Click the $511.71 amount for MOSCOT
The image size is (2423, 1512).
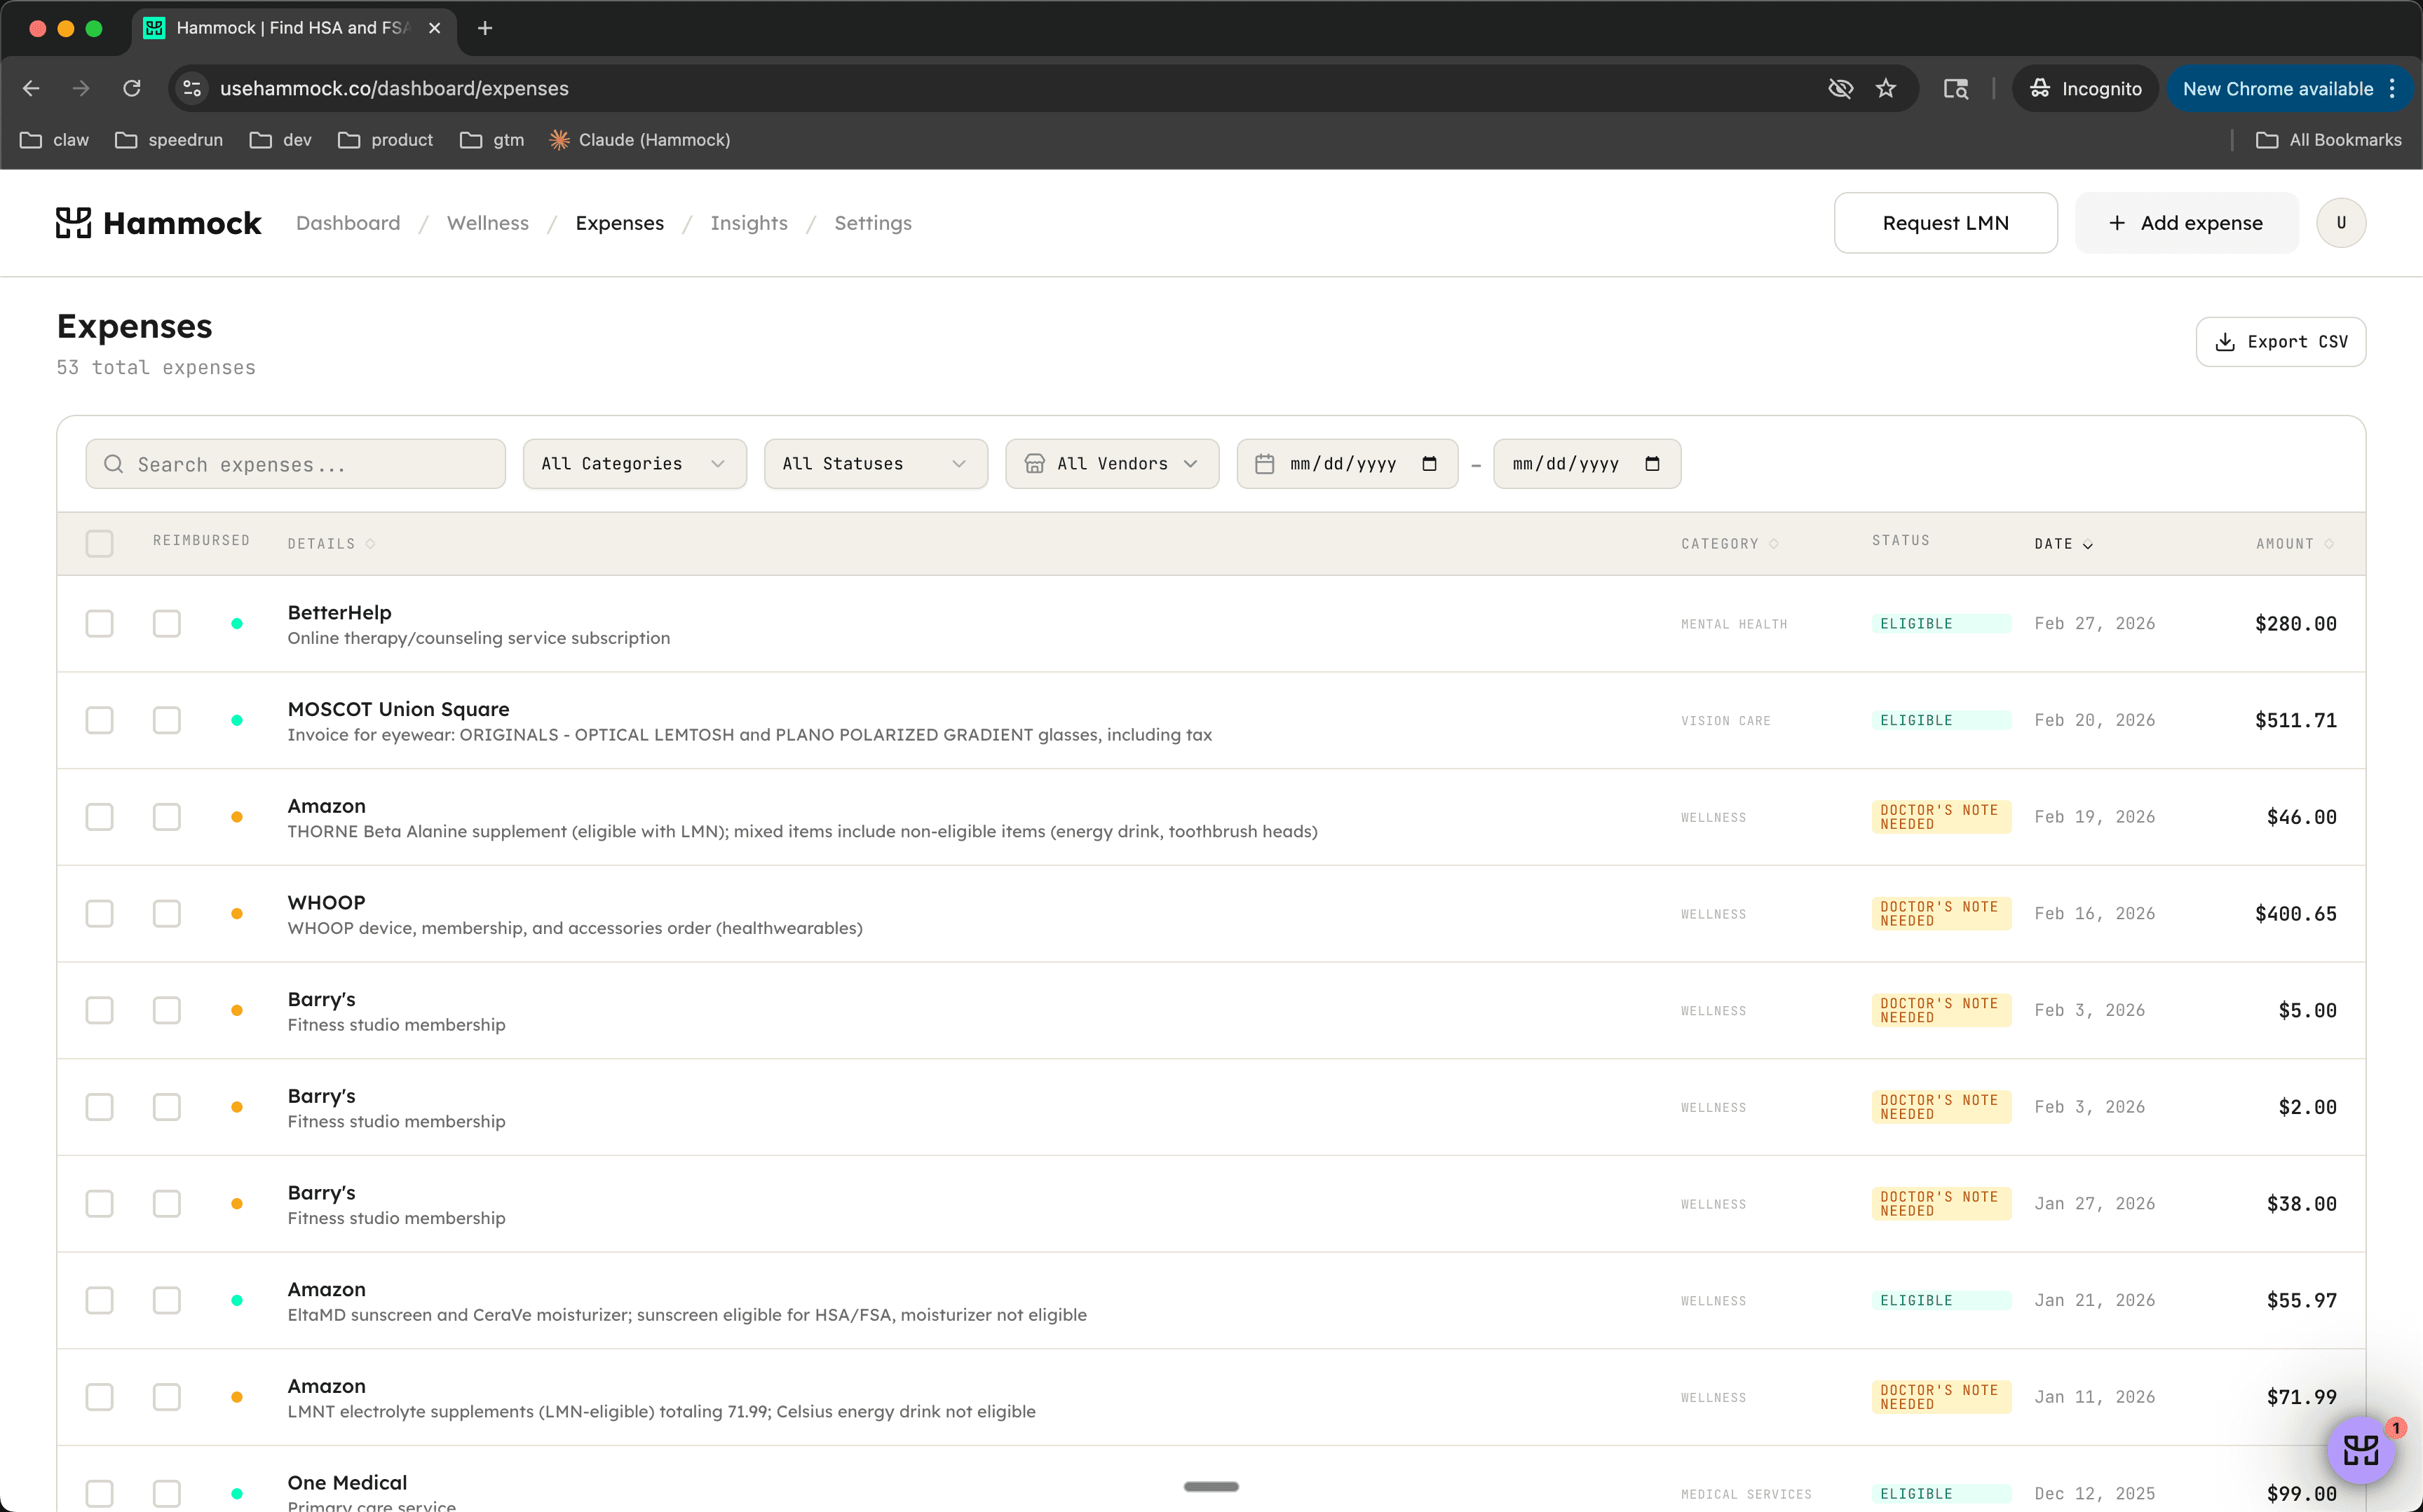coord(2296,721)
